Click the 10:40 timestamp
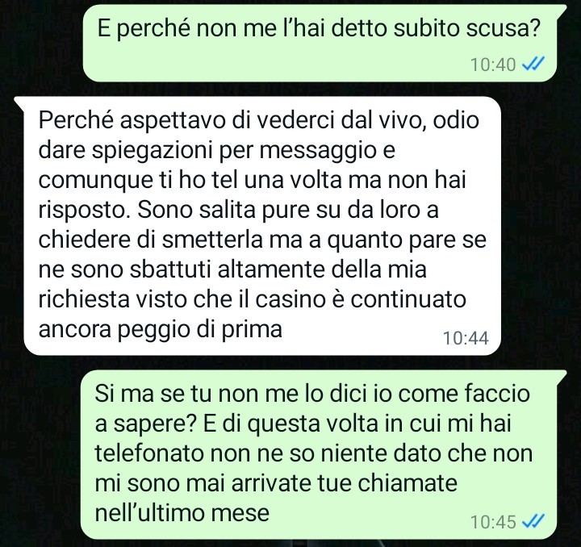 [x=493, y=65]
